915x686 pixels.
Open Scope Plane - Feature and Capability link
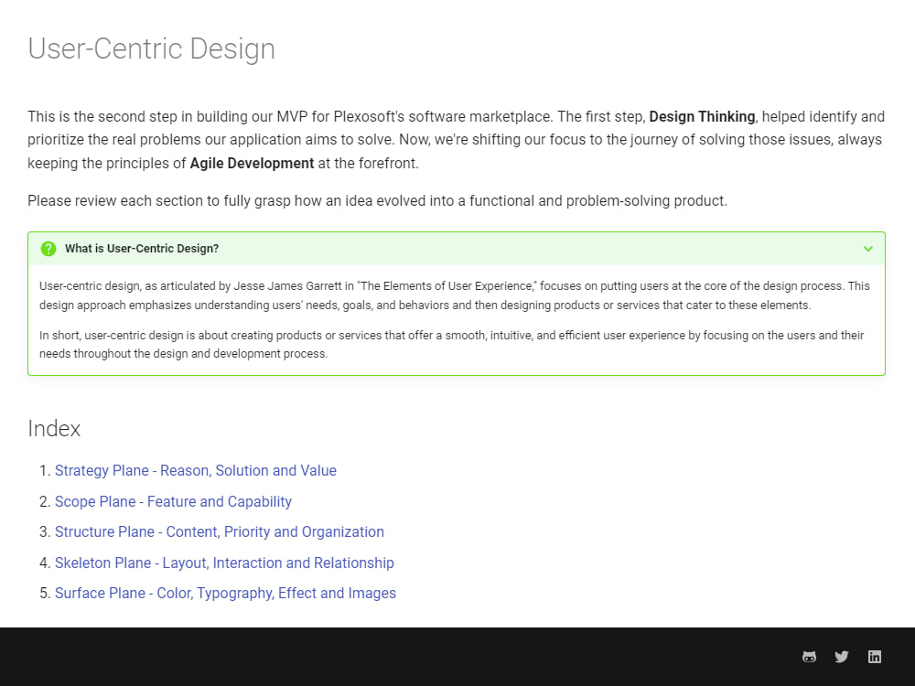point(173,501)
